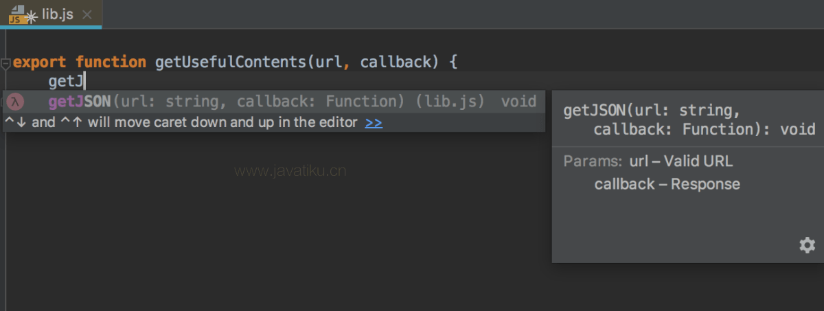This screenshot has width=824, height=311.
Task: Click the getUsefulContents function name
Action: point(231,62)
